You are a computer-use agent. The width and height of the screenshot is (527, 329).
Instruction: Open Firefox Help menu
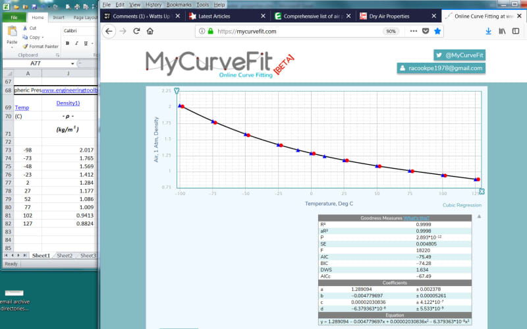click(219, 5)
